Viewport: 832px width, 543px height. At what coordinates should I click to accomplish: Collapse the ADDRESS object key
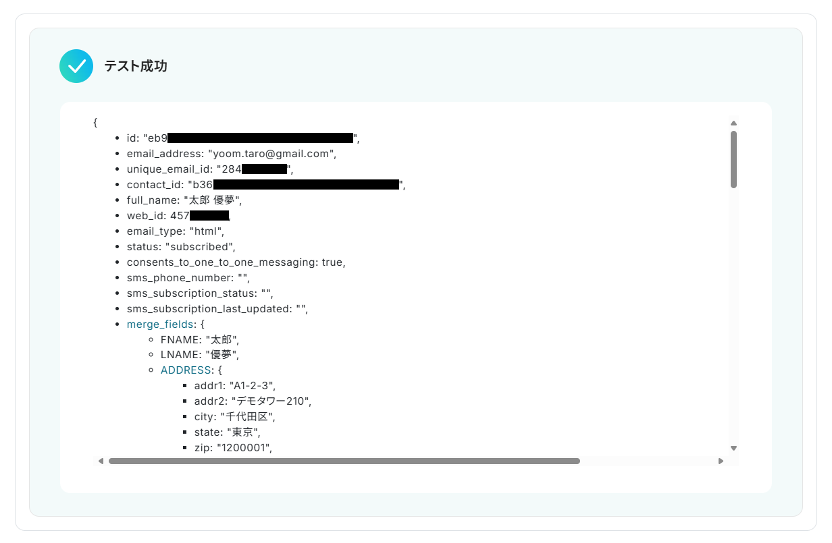(186, 370)
